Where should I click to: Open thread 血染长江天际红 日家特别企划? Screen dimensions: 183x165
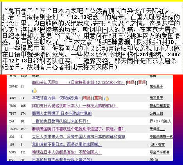(x=78, y=82)
